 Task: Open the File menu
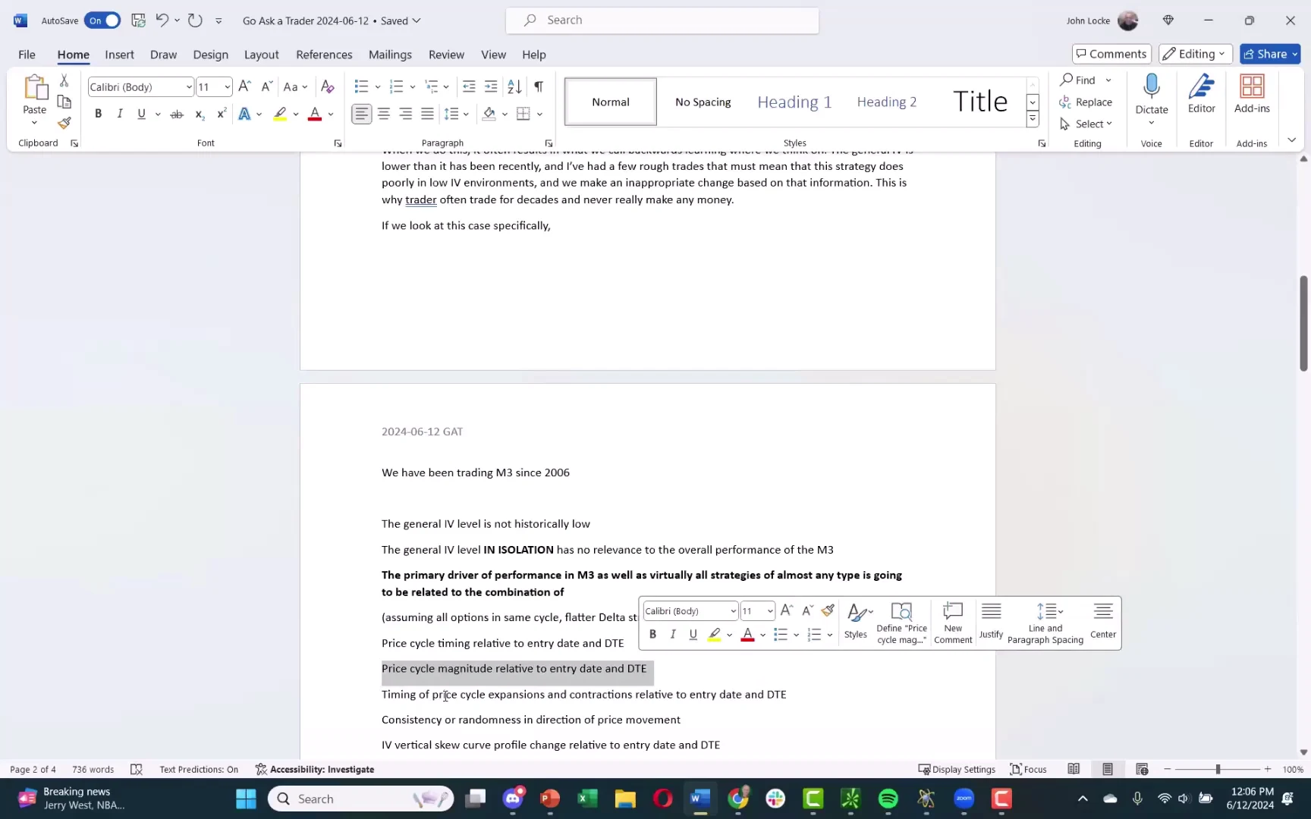(x=27, y=55)
